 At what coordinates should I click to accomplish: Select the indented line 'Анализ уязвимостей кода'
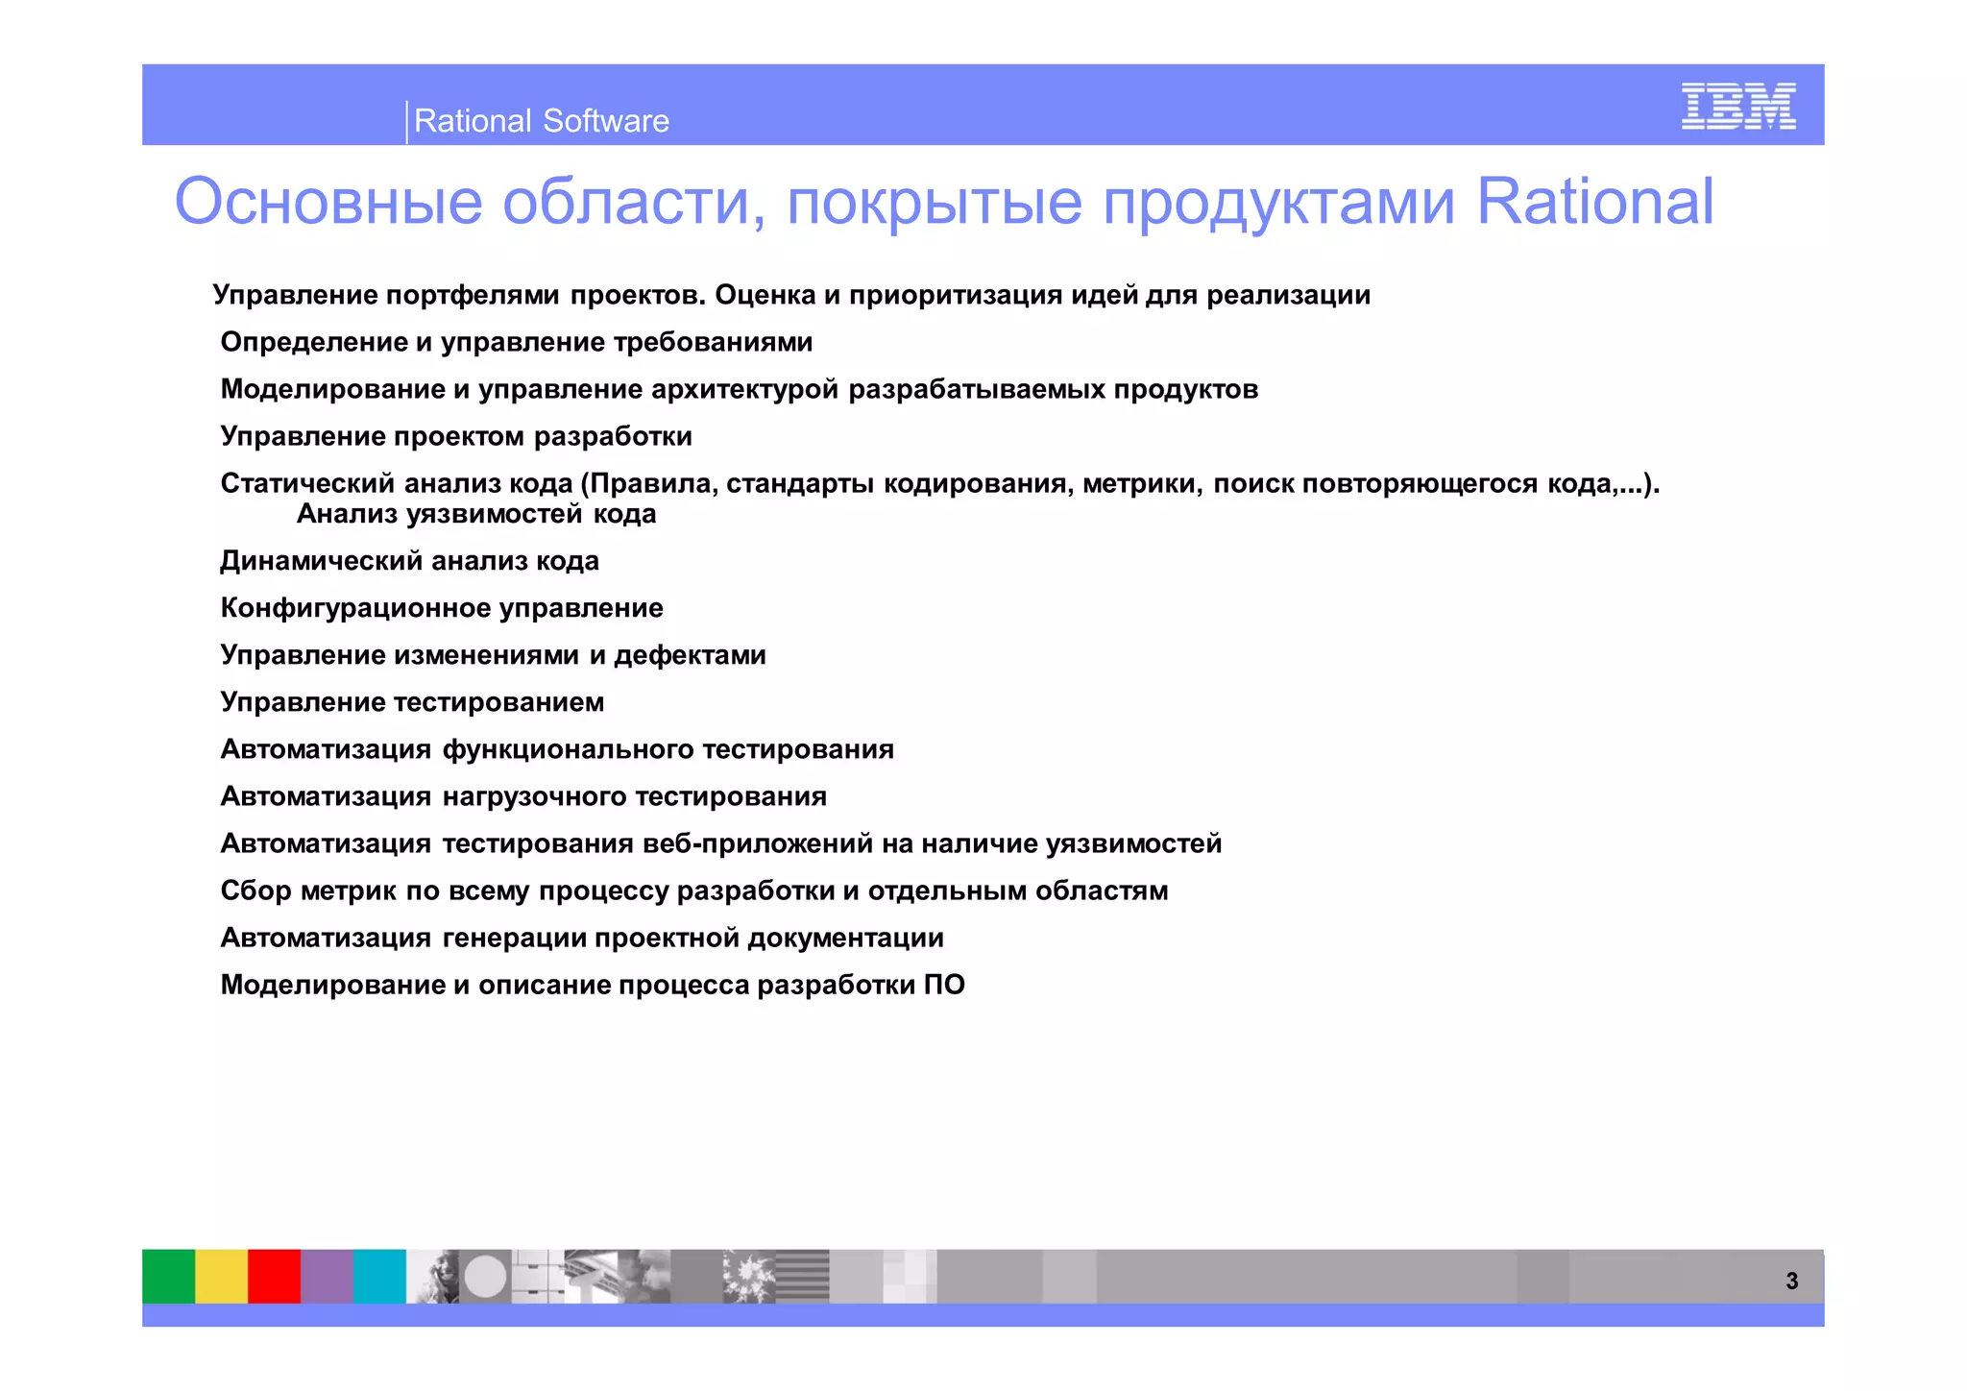click(476, 514)
